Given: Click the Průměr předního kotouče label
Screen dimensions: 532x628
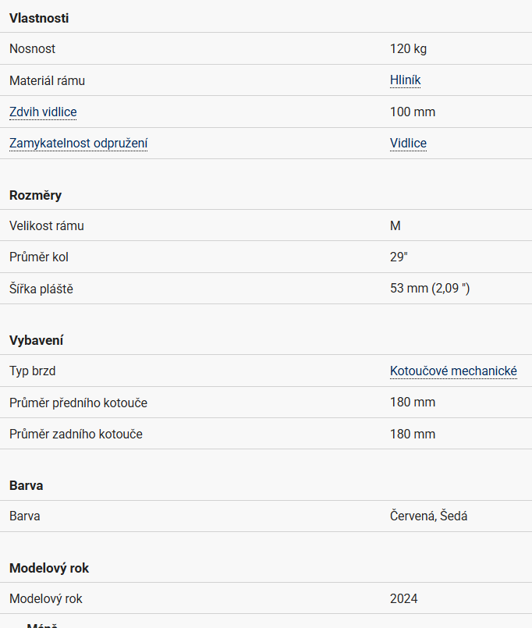Looking at the screenshot, I should (78, 403).
